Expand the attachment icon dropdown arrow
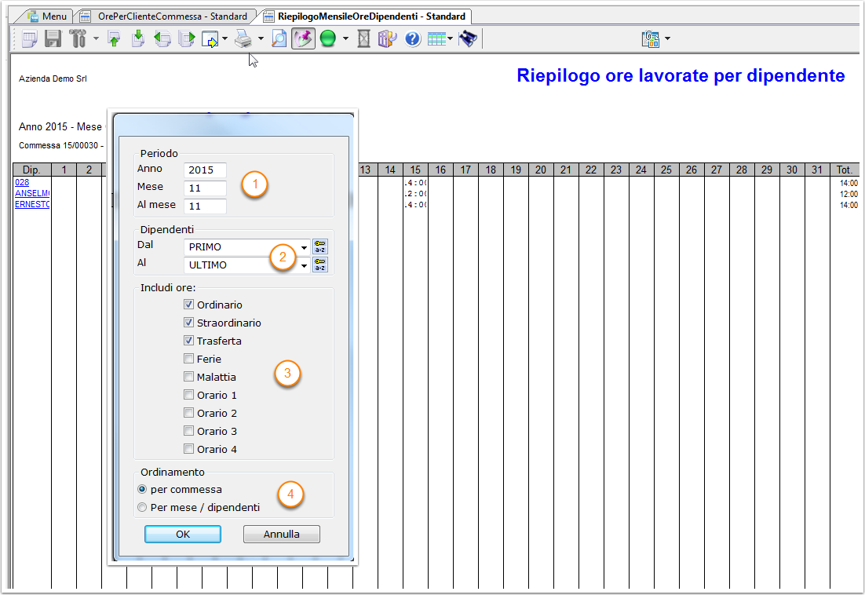Screen dimensions: 865x595 (x=667, y=38)
